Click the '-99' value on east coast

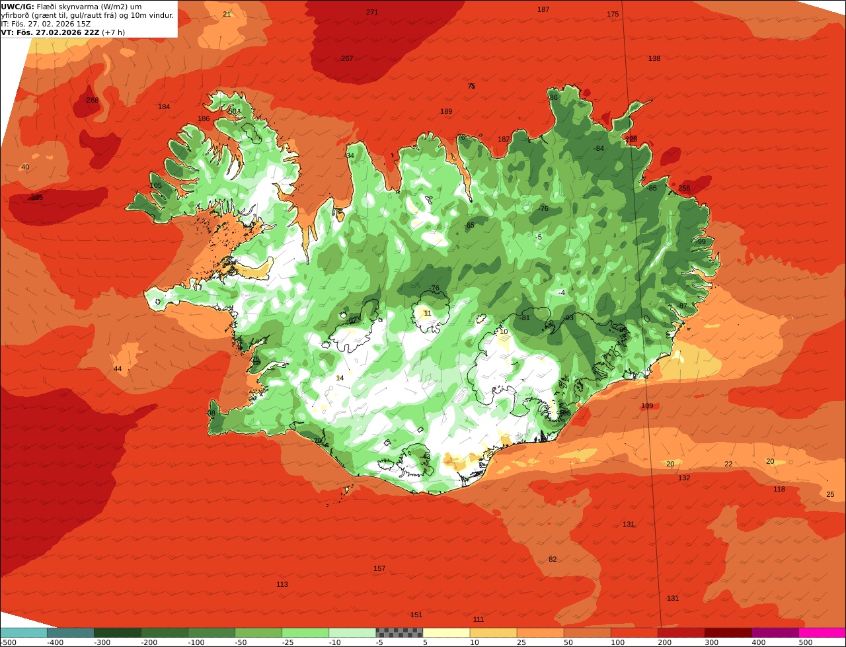click(x=701, y=241)
